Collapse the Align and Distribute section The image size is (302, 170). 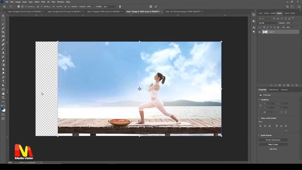[259, 118]
